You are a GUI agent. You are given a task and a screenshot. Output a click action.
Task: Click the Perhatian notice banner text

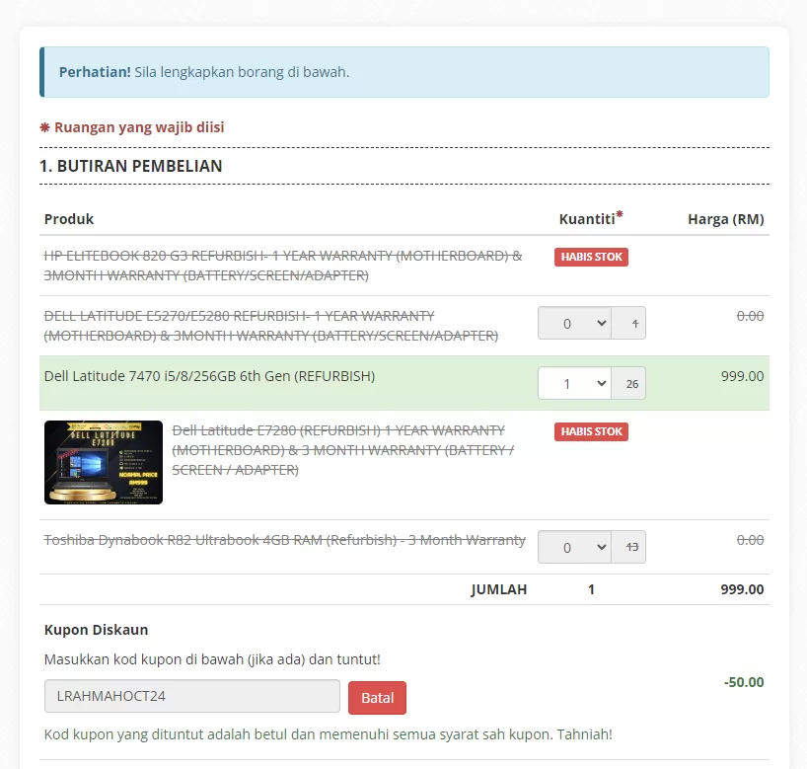[x=204, y=72]
